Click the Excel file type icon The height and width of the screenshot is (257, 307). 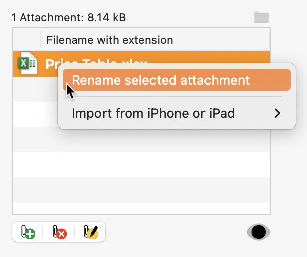28,63
